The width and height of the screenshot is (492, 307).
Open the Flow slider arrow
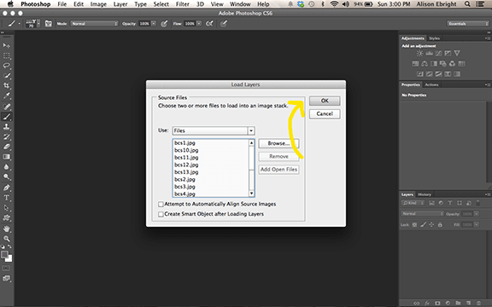click(199, 24)
